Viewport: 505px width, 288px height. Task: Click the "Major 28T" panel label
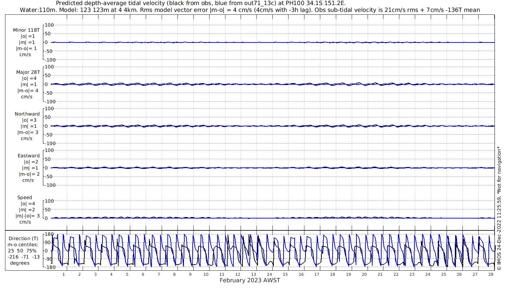click(28, 72)
